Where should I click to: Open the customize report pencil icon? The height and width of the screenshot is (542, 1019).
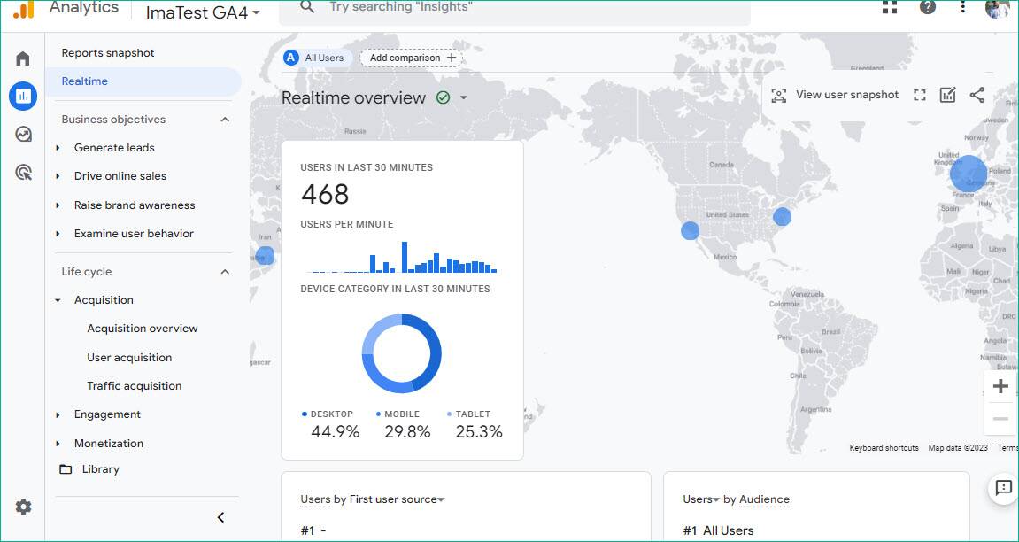tap(948, 96)
